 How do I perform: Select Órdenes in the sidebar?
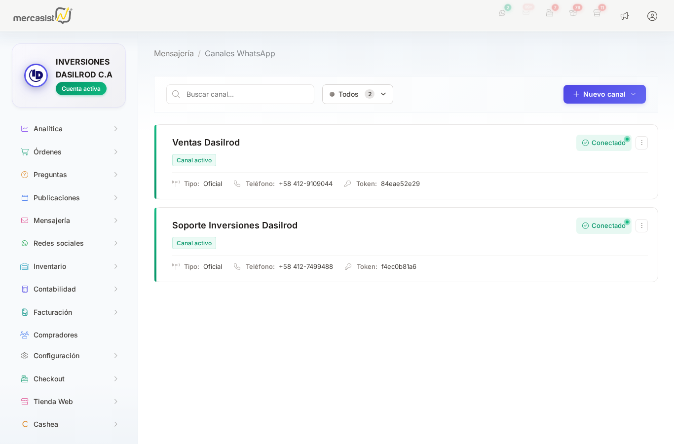pyautogui.click(x=48, y=152)
